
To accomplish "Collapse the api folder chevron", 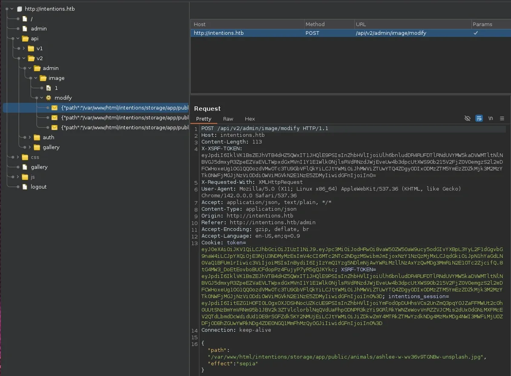I will (x=18, y=39).
